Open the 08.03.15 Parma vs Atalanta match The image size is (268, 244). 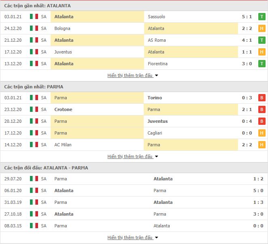134,226
